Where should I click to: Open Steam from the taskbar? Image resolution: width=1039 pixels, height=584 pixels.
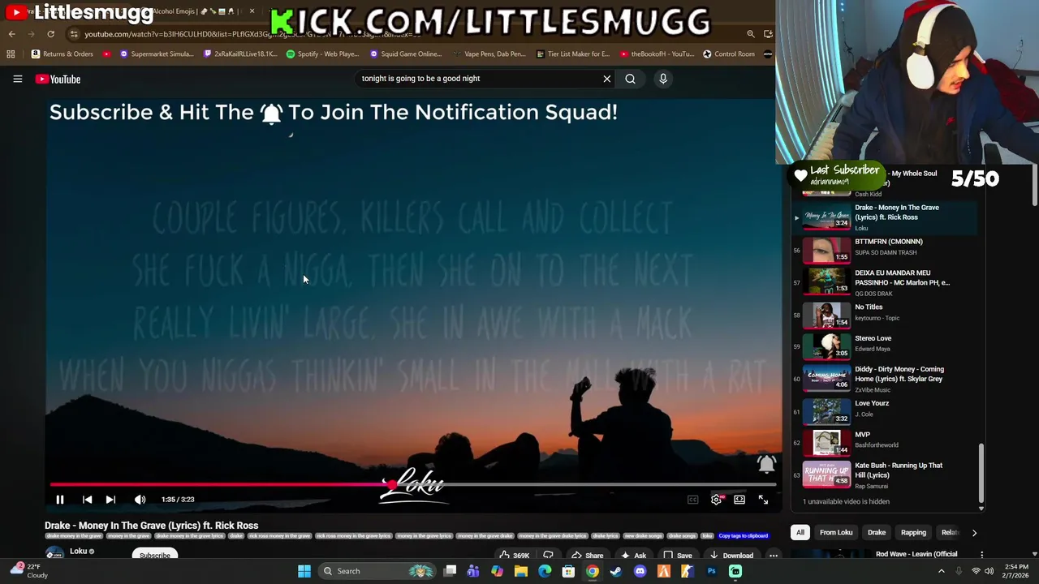[x=616, y=571]
